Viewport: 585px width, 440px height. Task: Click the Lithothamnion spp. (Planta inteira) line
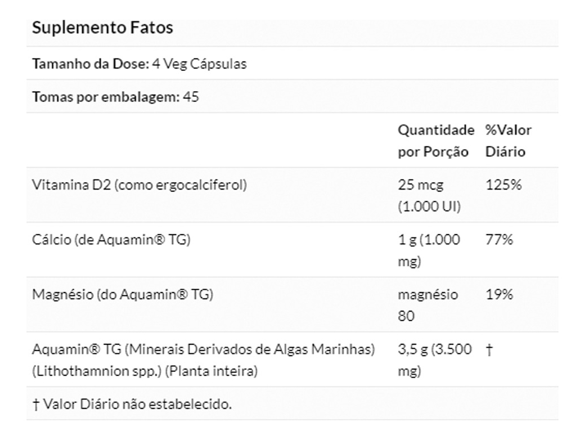pyautogui.click(x=145, y=371)
